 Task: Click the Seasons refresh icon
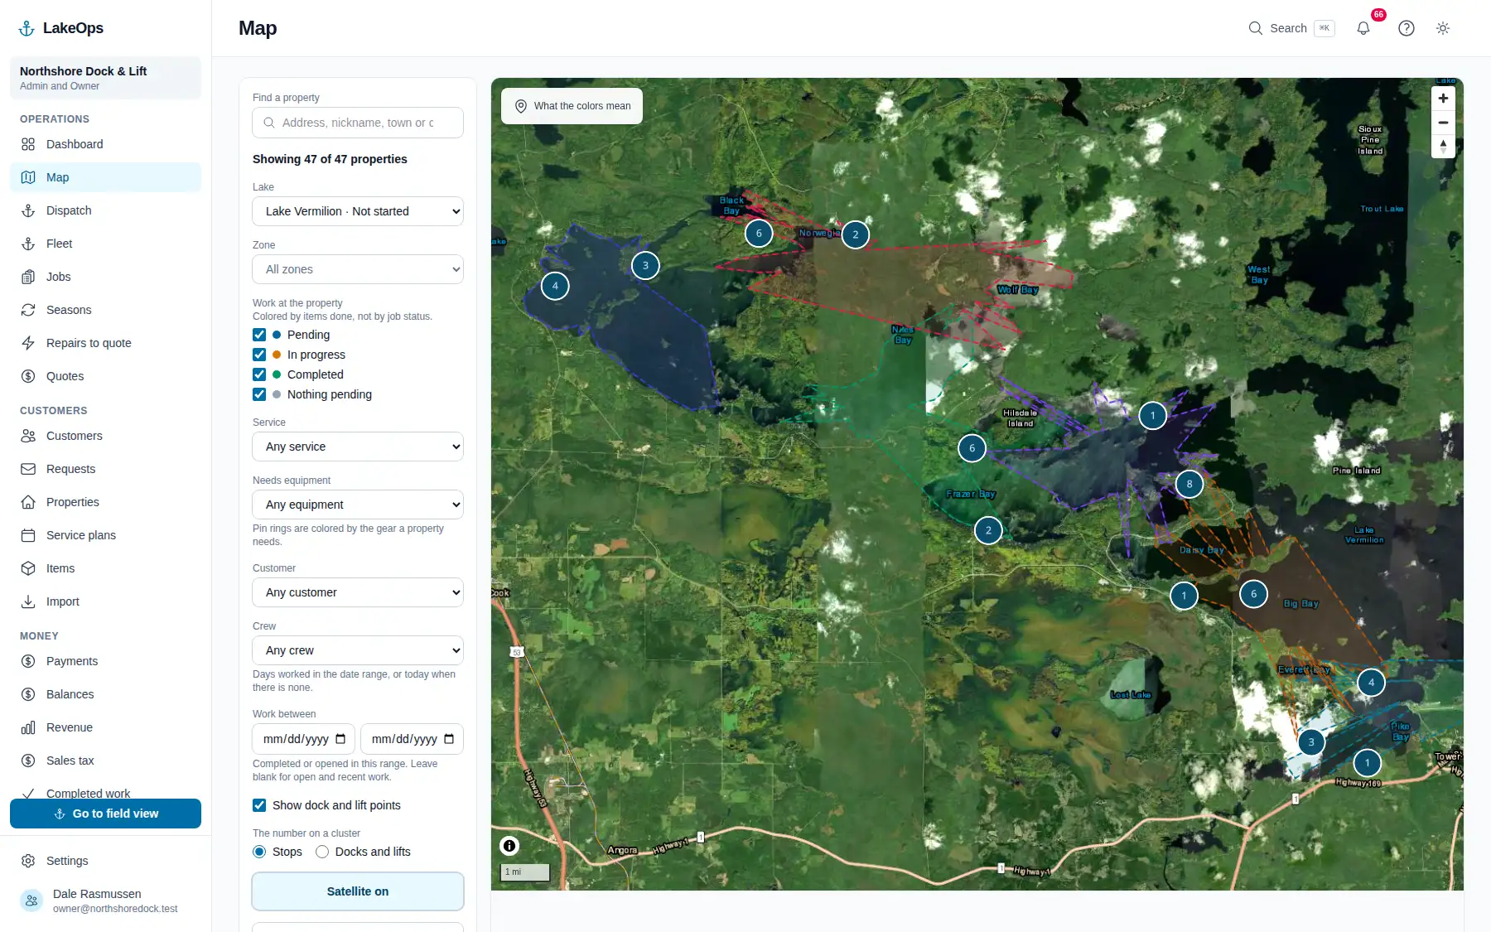[28, 310]
